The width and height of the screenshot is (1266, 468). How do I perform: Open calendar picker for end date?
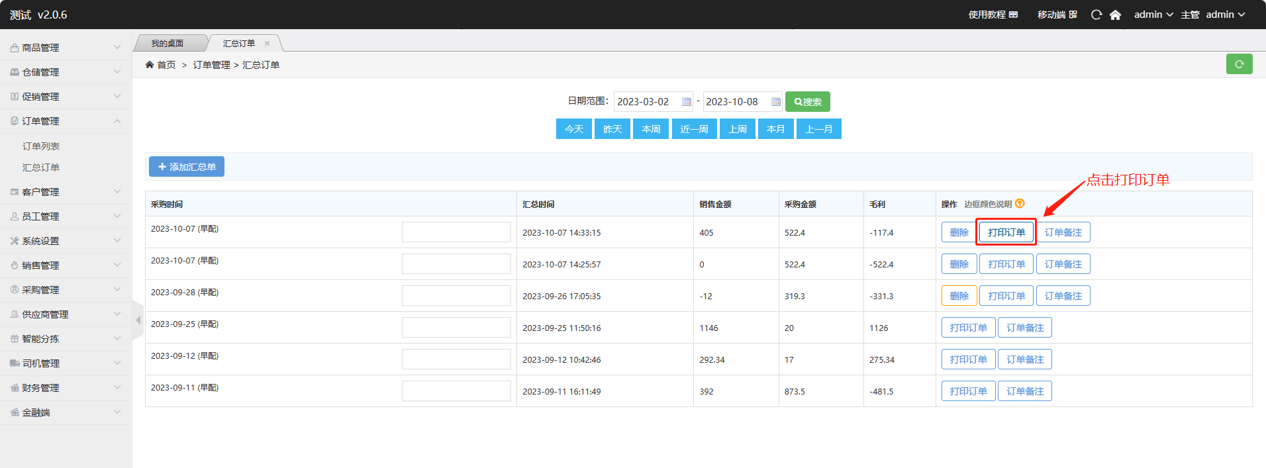point(775,102)
